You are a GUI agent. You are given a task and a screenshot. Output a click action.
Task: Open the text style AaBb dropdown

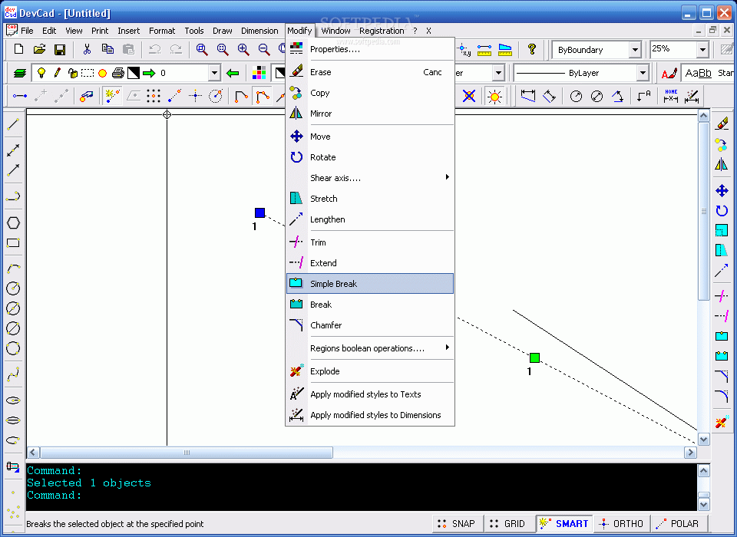[708, 73]
